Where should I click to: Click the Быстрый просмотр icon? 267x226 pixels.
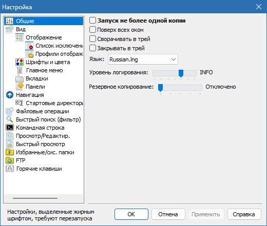[x=10, y=144]
